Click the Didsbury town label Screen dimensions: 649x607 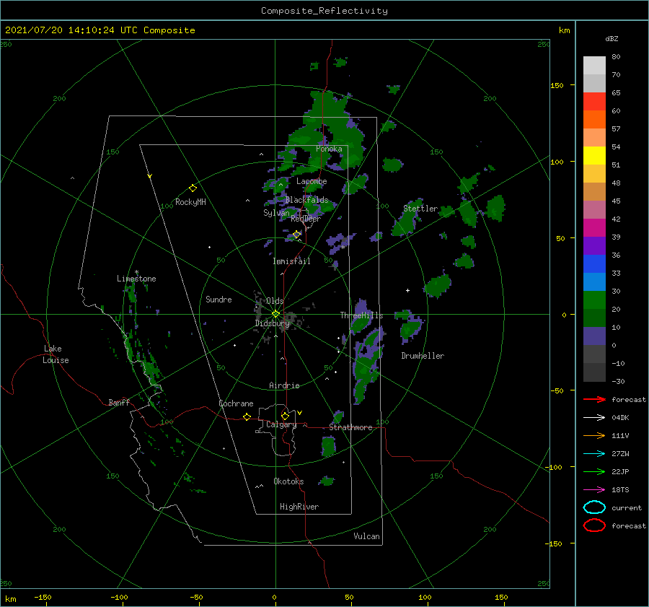[273, 323]
